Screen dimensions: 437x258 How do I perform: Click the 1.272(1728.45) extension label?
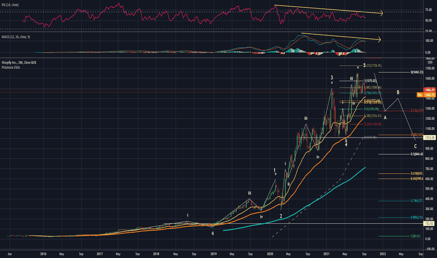coord(373,65)
